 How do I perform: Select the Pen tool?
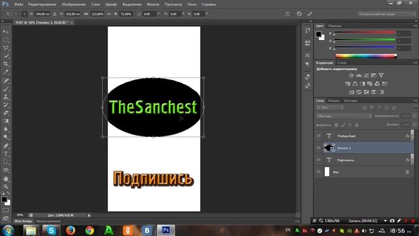click(x=6, y=146)
